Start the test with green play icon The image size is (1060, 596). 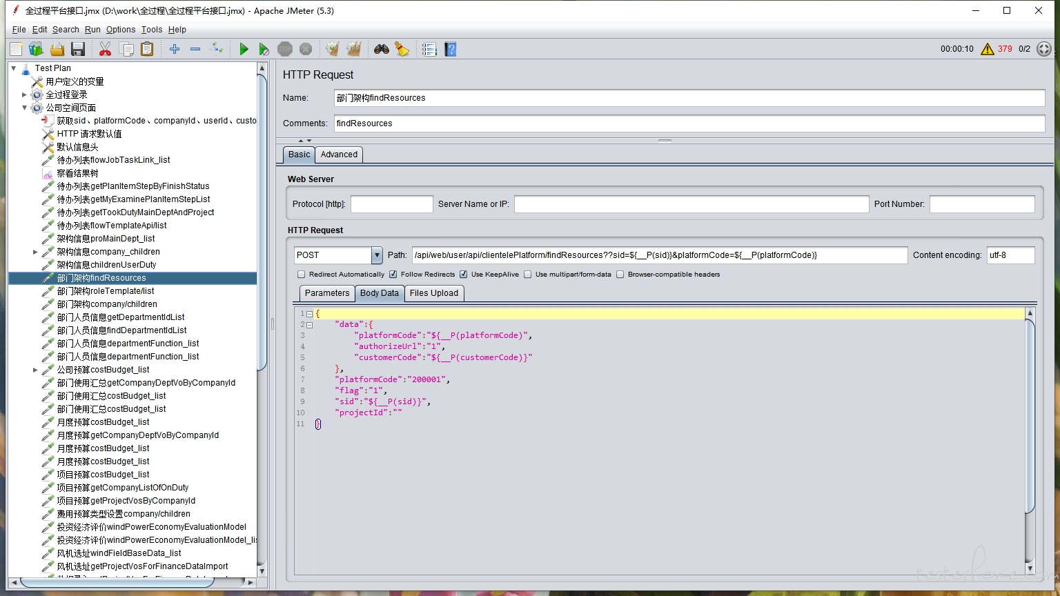[244, 49]
